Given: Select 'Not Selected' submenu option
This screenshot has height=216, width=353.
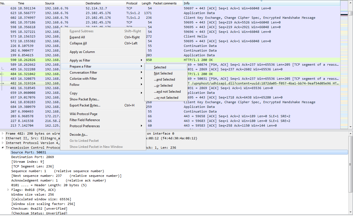Looking at the screenshot, I should tap(163, 73).
